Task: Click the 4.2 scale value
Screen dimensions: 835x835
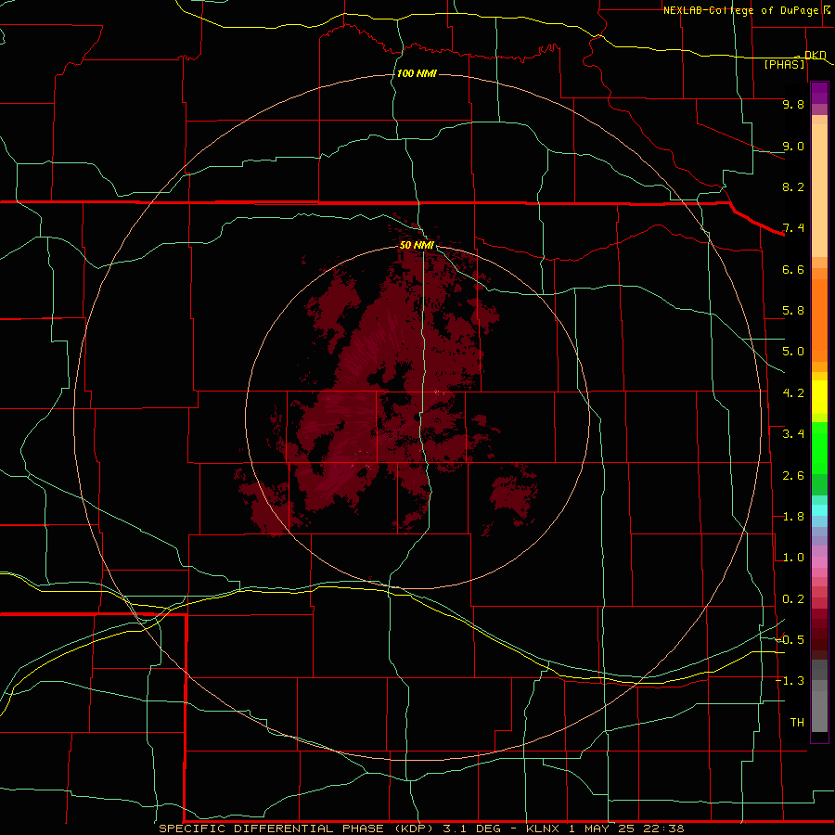Action: point(793,393)
